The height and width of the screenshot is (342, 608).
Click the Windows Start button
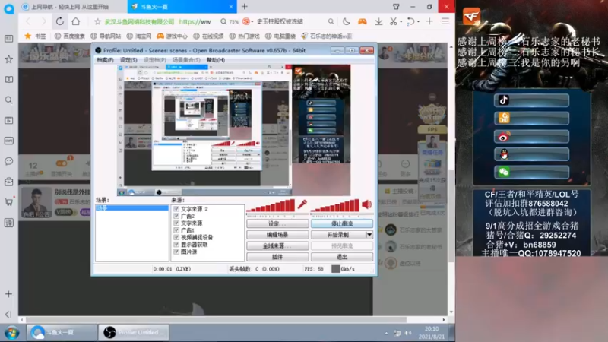tap(11, 333)
